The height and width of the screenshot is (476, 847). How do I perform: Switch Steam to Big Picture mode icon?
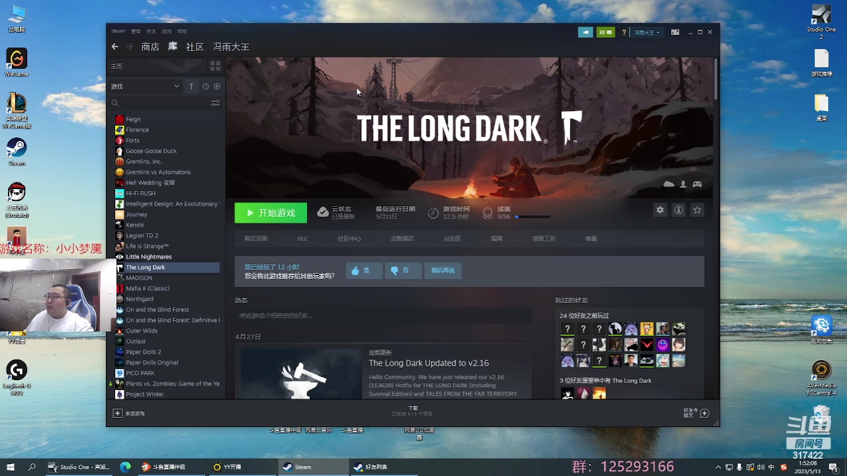tap(675, 32)
